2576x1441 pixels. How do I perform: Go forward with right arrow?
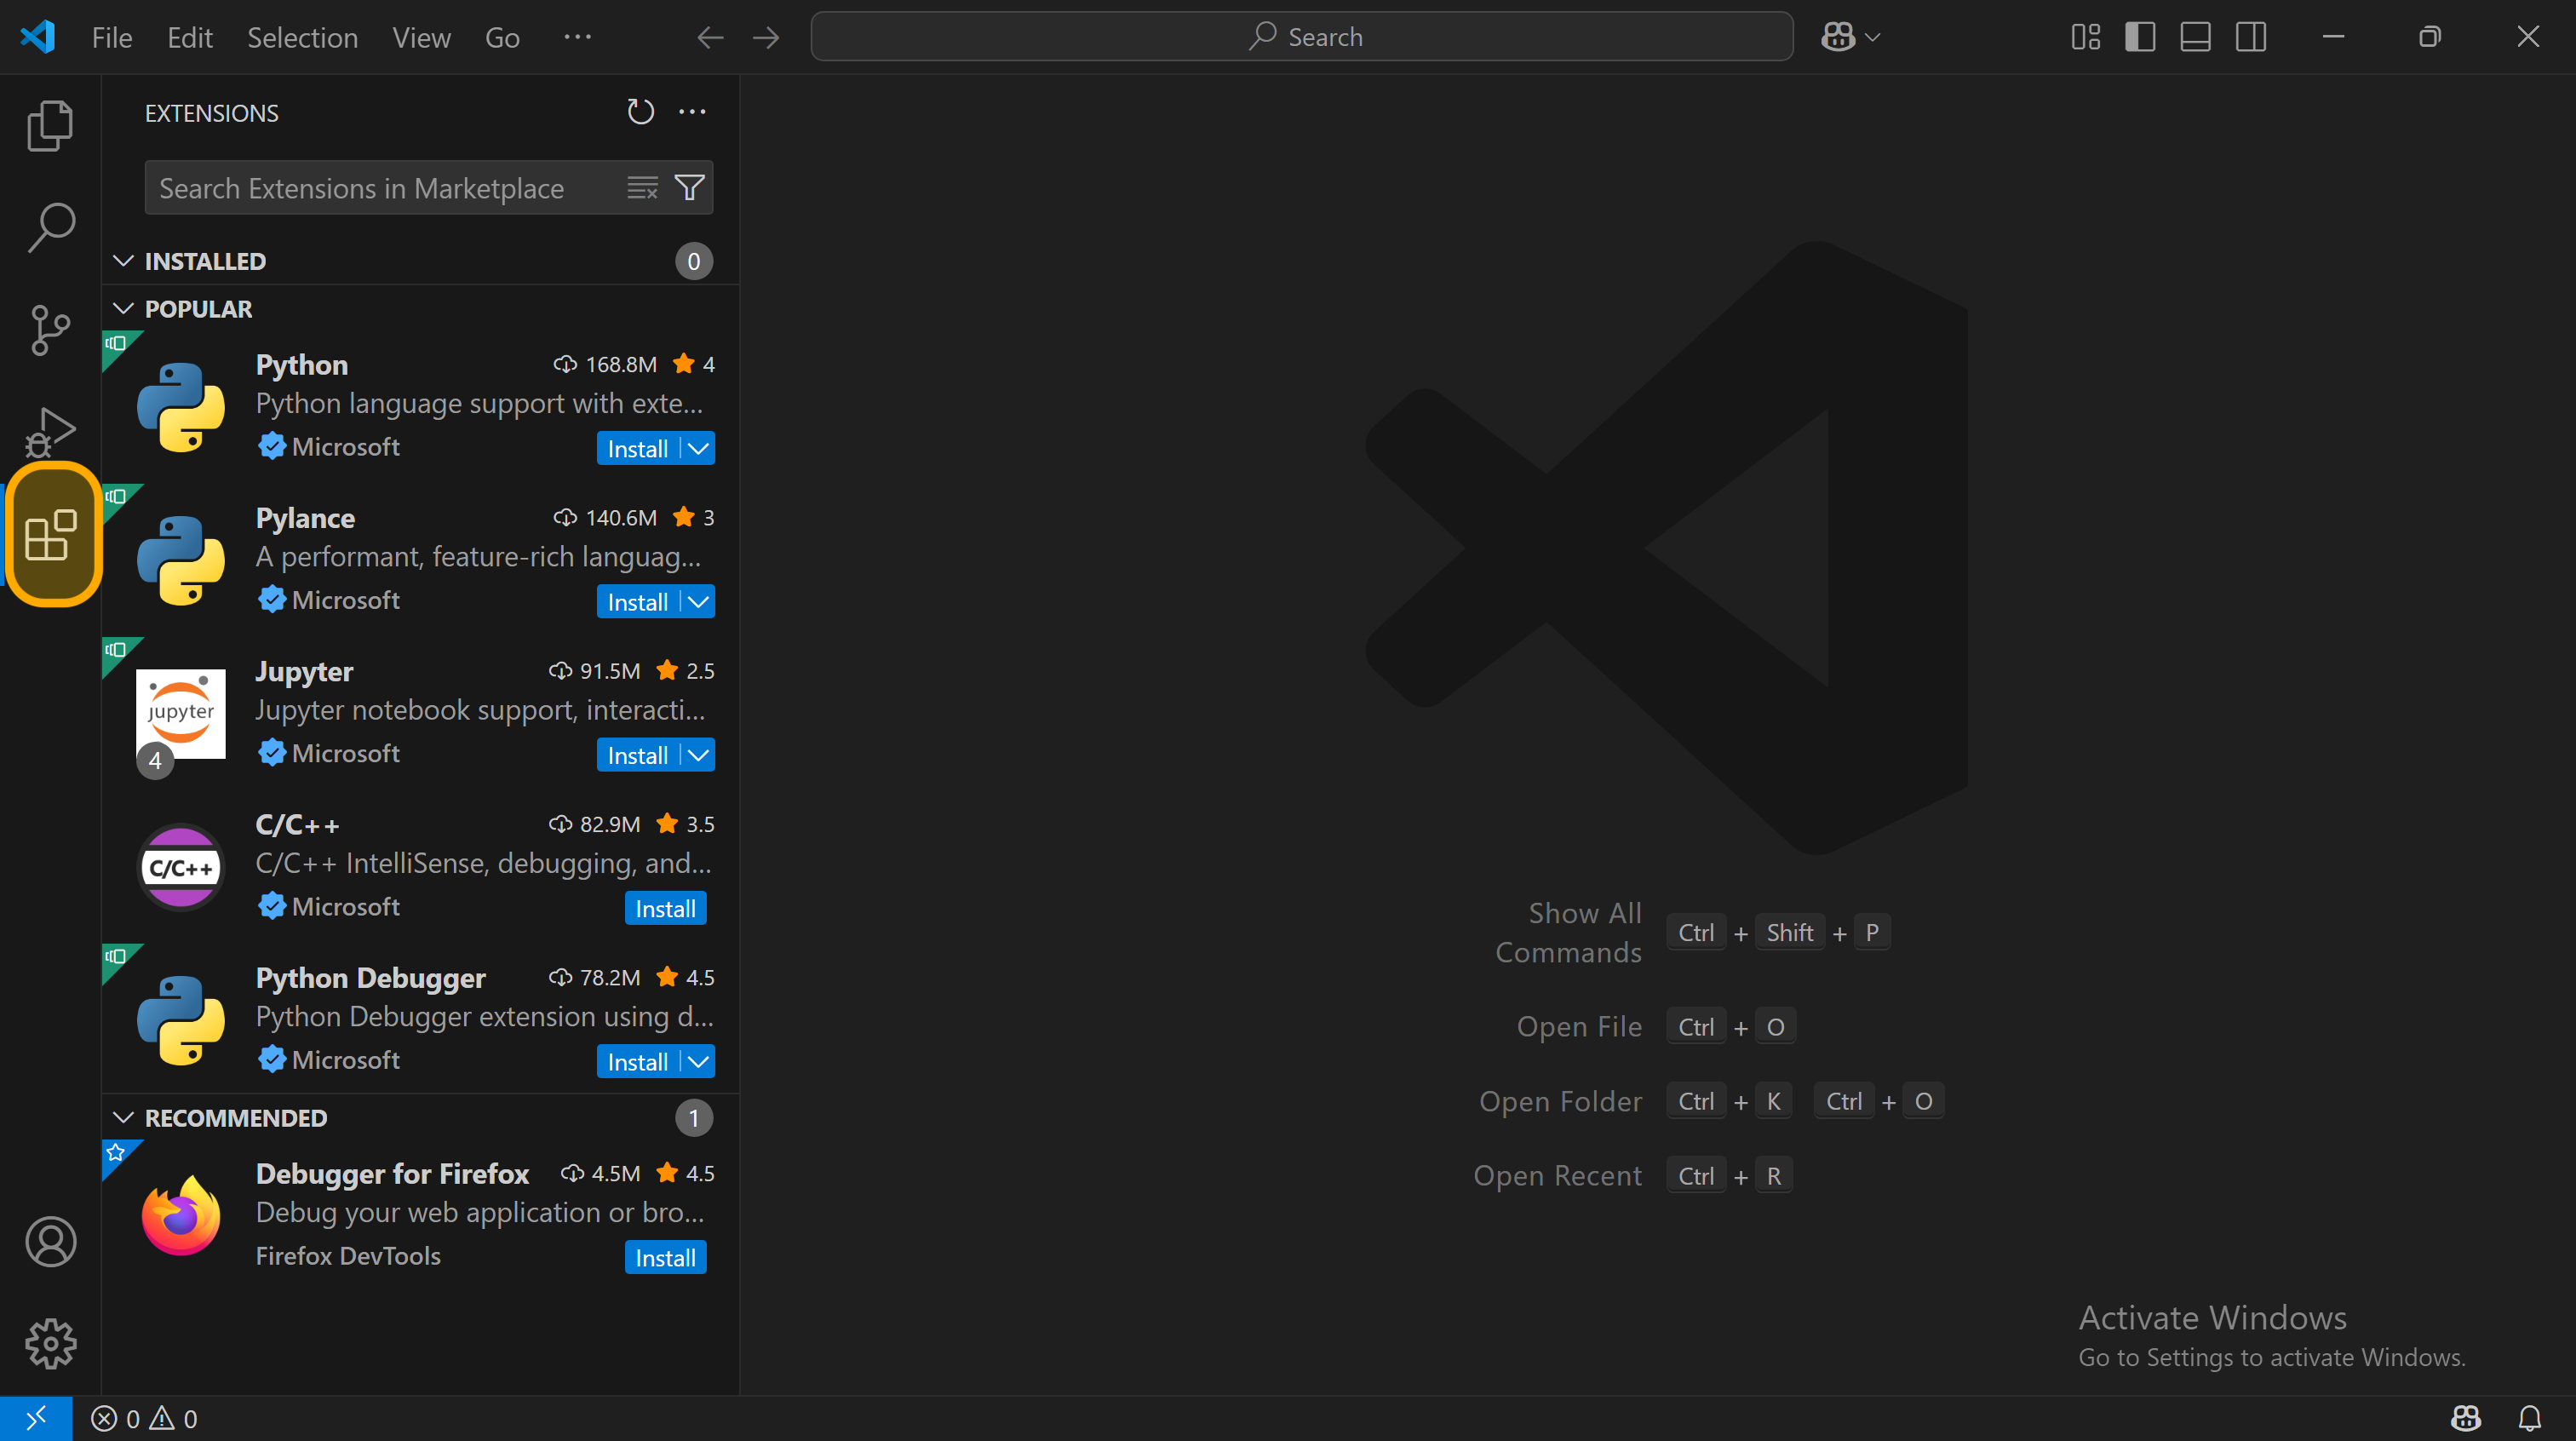[766, 37]
